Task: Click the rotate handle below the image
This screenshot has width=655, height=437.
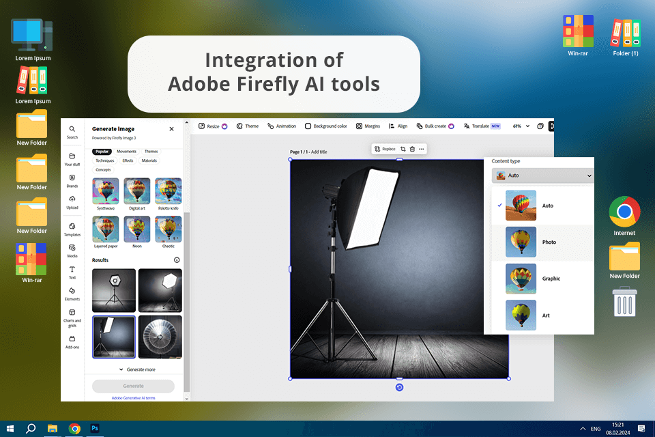Action: pos(399,388)
